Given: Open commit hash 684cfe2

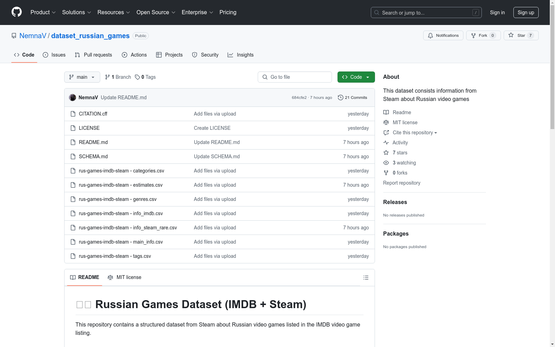Looking at the screenshot, I should pyautogui.click(x=299, y=98).
